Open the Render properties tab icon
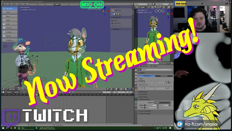This screenshot has height=131, width=232. point(136,74)
